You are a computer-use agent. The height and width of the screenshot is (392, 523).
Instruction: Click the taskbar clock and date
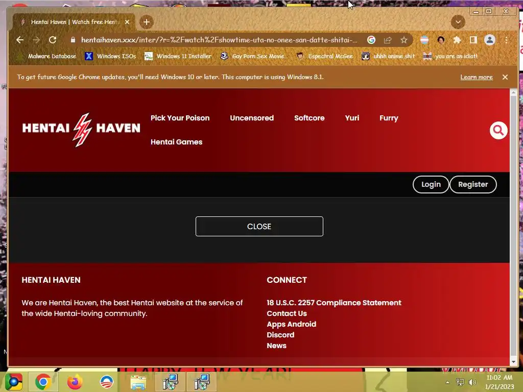click(x=500, y=382)
